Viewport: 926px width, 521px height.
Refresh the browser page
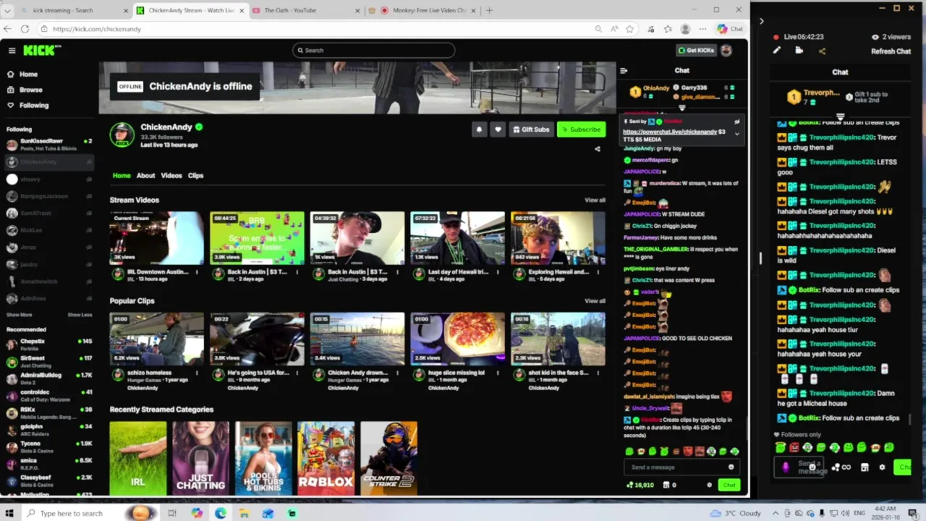(25, 29)
